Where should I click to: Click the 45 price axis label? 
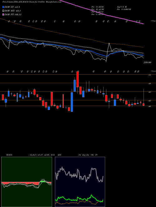tap(149, 92)
